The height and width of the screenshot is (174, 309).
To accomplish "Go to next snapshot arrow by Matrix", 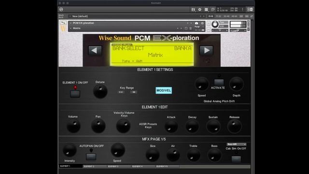I will pos(181,29).
